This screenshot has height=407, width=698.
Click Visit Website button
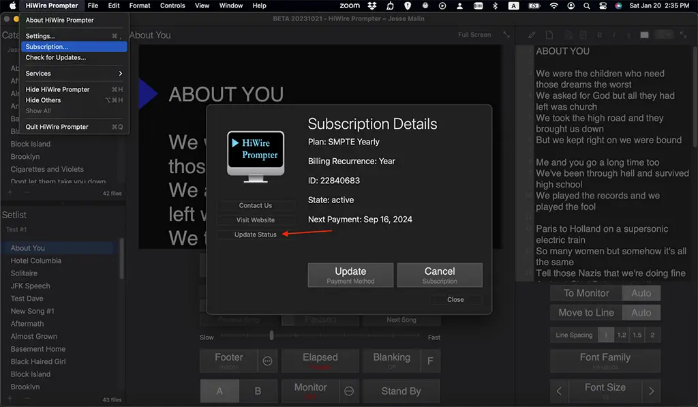coord(256,220)
